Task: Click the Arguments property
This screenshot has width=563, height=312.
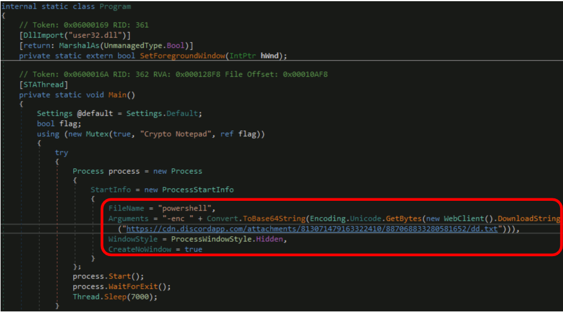Action: (x=129, y=219)
